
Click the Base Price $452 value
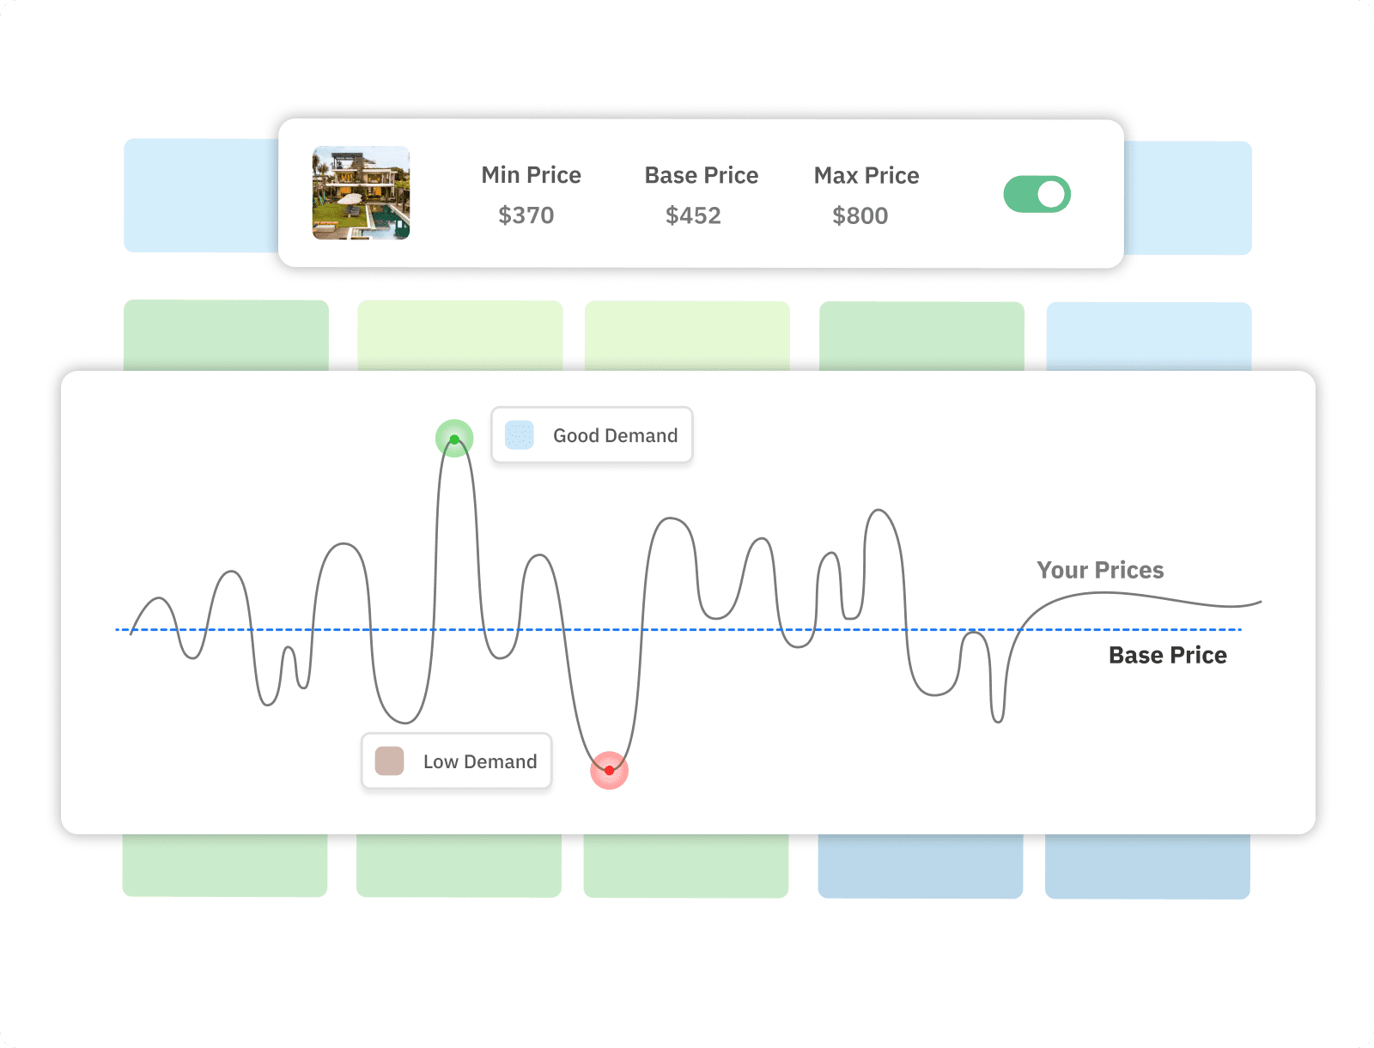pyautogui.click(x=693, y=215)
